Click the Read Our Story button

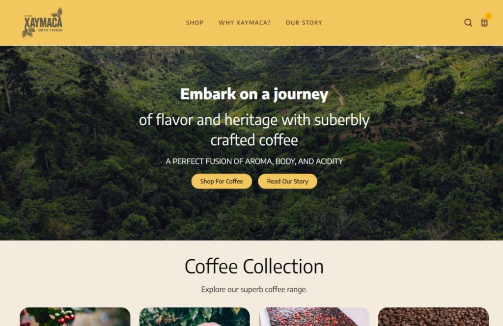287,181
